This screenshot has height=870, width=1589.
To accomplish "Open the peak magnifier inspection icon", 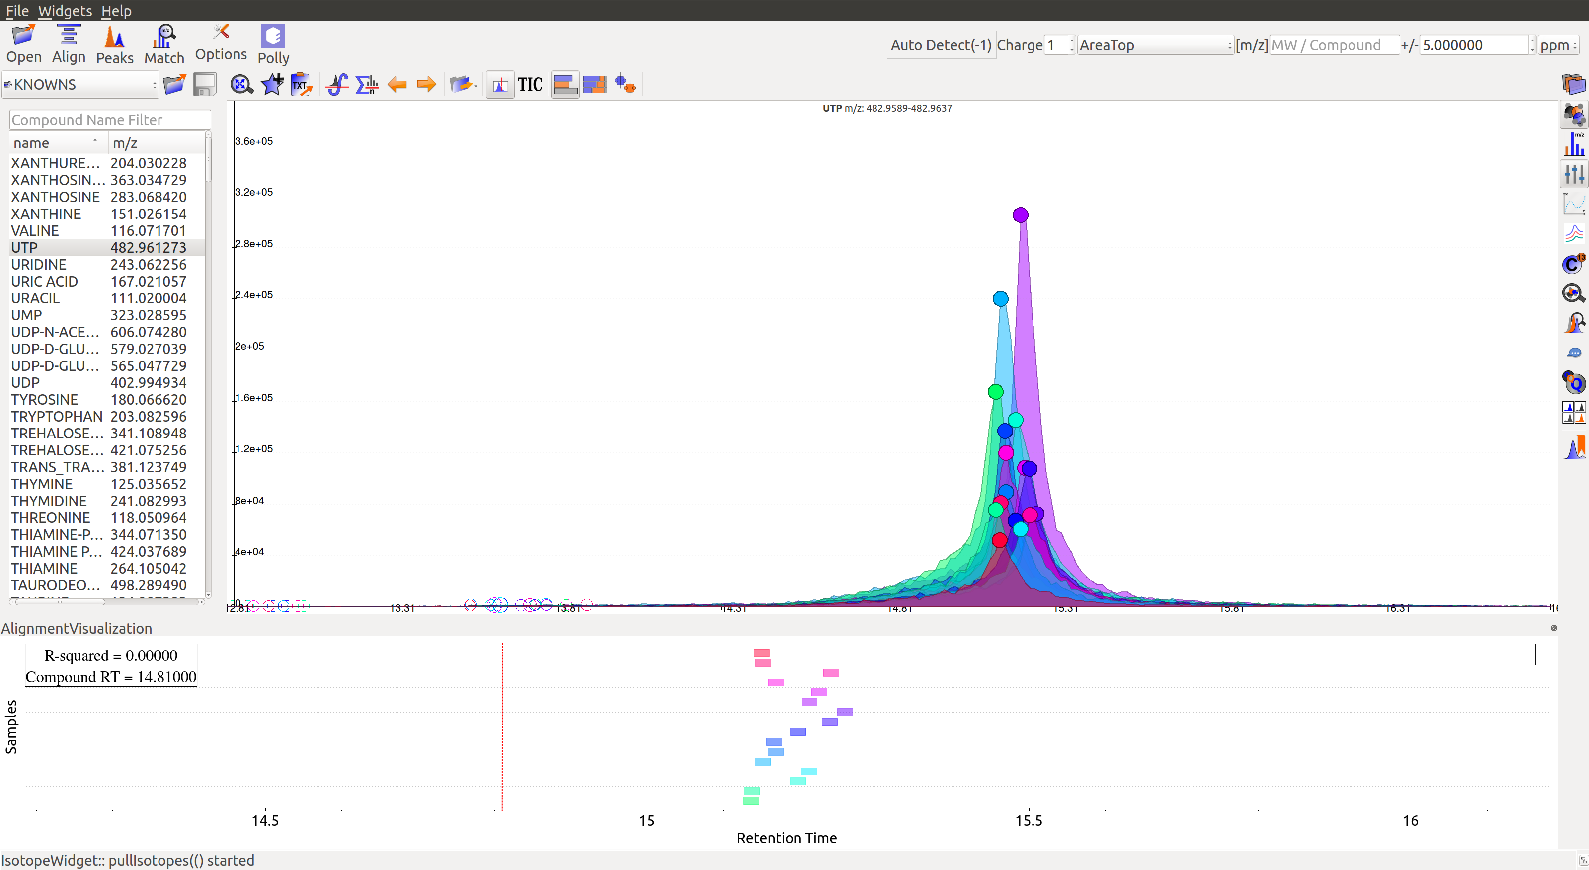I will pos(1574,323).
